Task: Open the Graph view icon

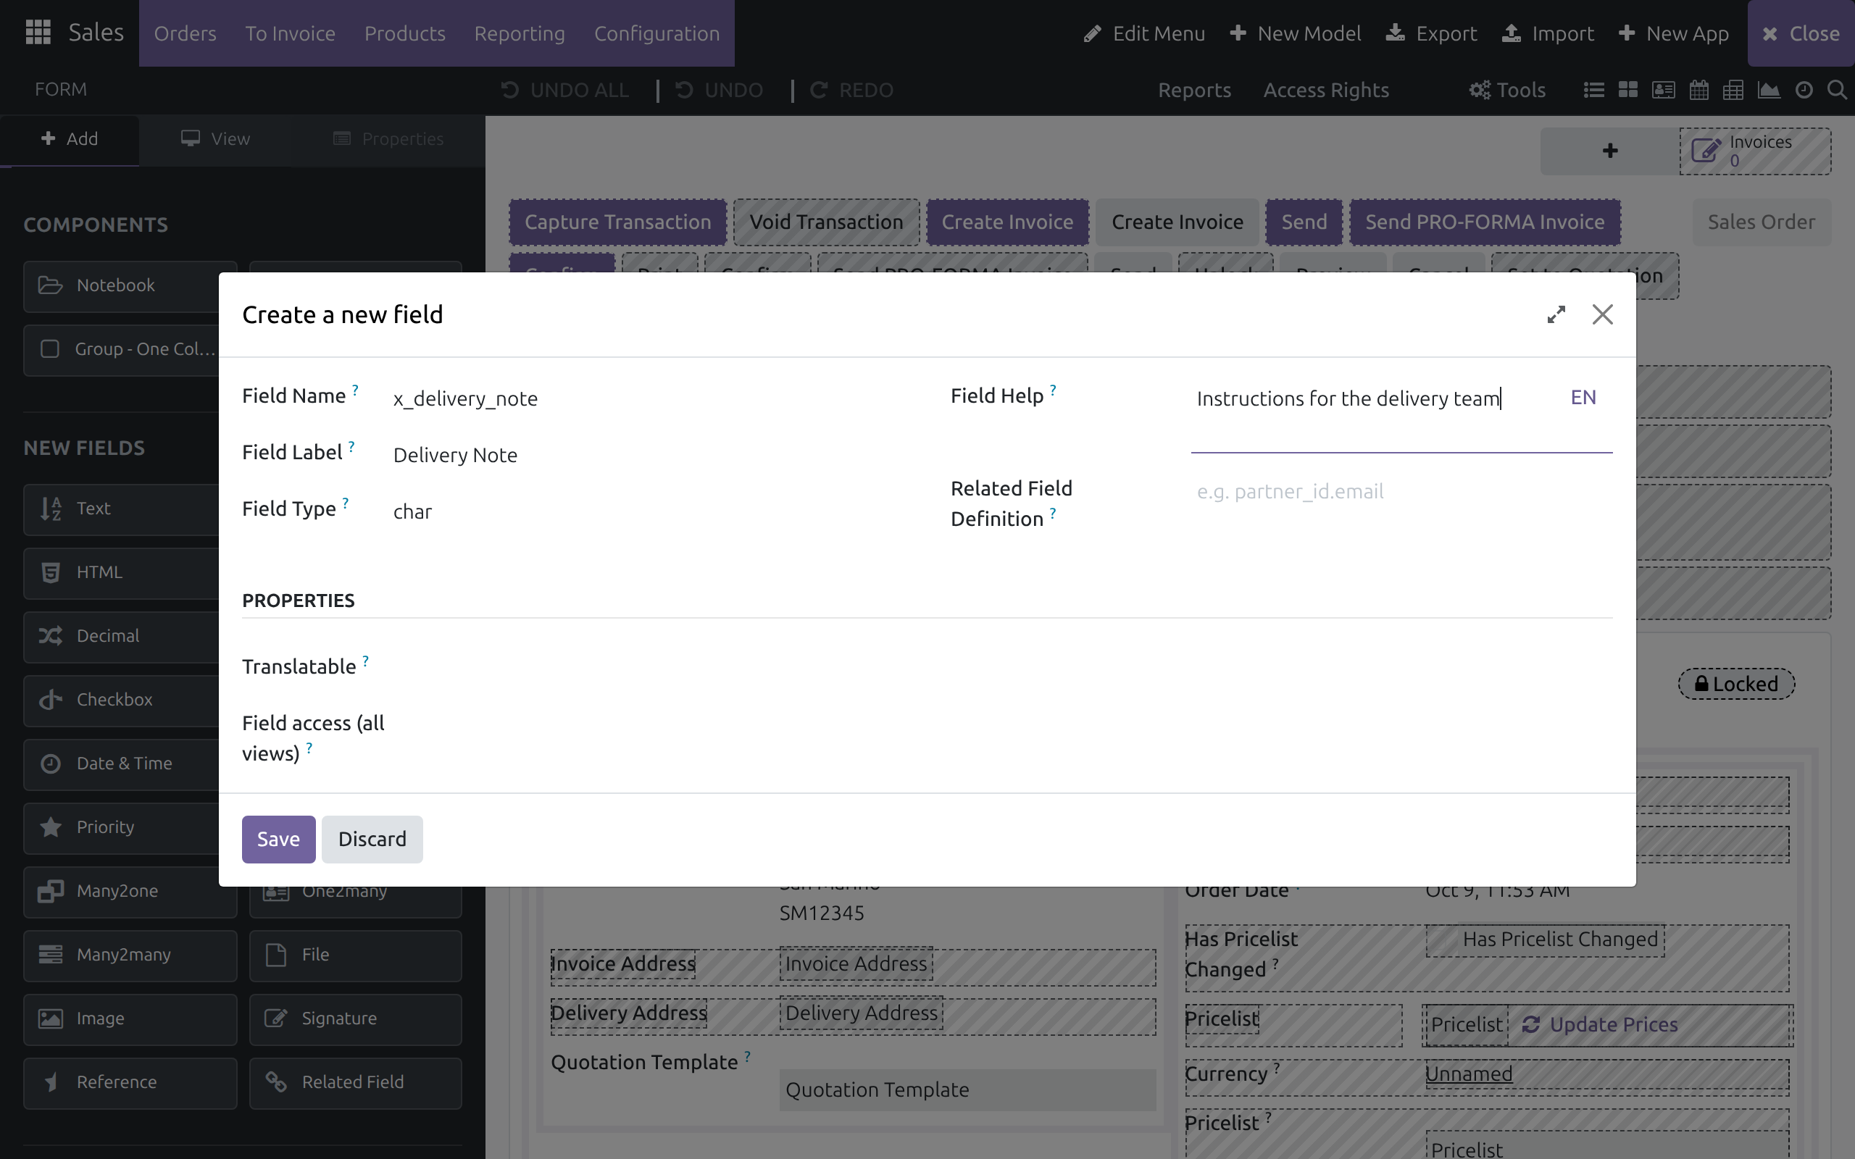Action: point(1768,90)
